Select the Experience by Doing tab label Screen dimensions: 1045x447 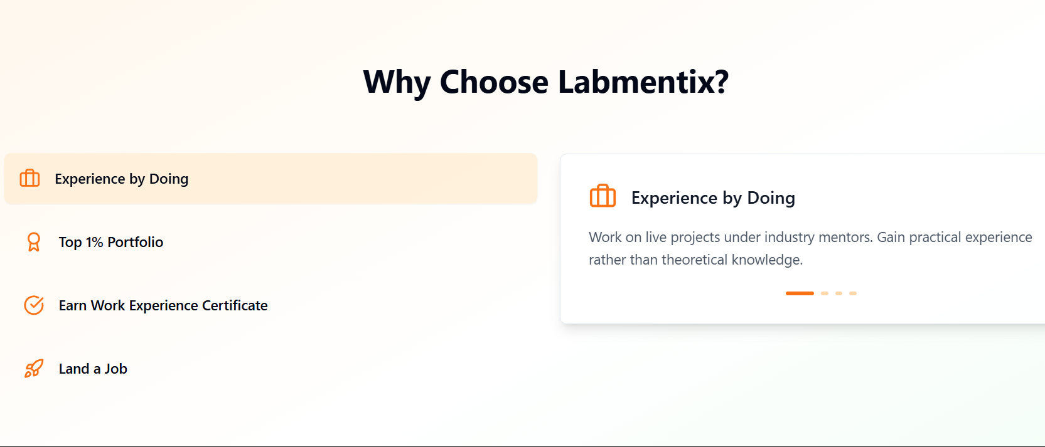(x=121, y=179)
